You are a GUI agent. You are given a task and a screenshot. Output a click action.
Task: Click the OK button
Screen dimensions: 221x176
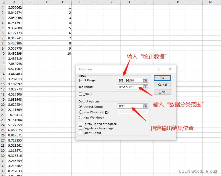pyautogui.click(x=162, y=78)
